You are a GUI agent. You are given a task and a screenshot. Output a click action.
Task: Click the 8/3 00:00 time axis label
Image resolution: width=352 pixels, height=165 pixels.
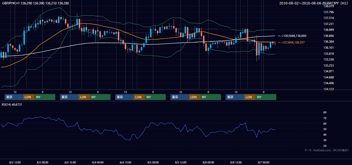pos(43,162)
